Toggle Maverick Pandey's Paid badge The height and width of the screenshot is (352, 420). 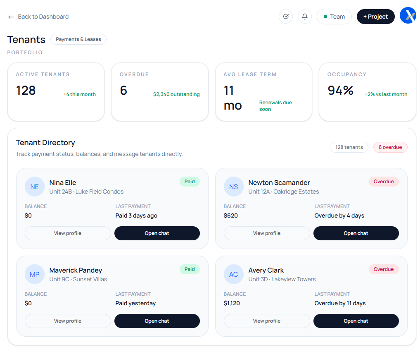tap(190, 269)
